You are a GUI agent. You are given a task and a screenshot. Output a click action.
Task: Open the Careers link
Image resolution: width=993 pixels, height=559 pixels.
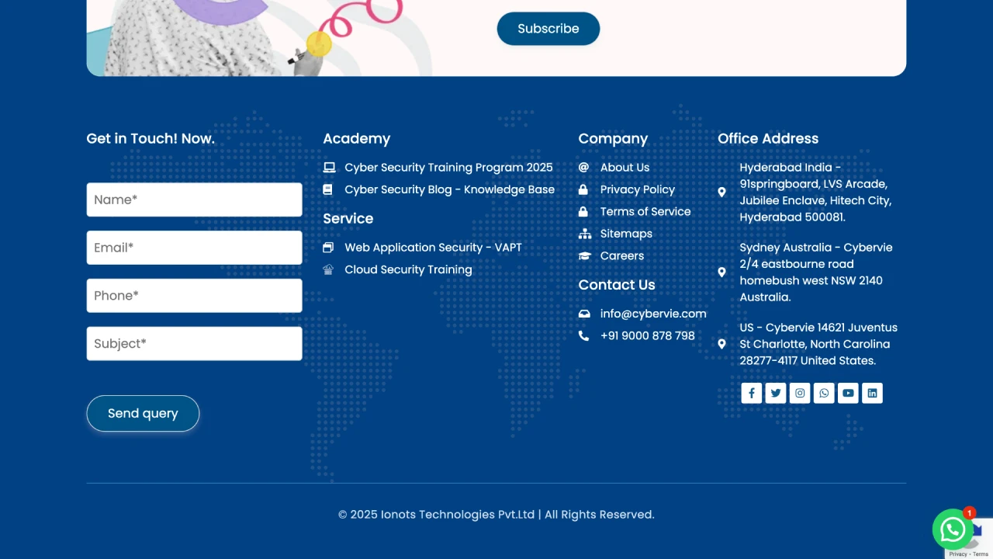(621, 256)
